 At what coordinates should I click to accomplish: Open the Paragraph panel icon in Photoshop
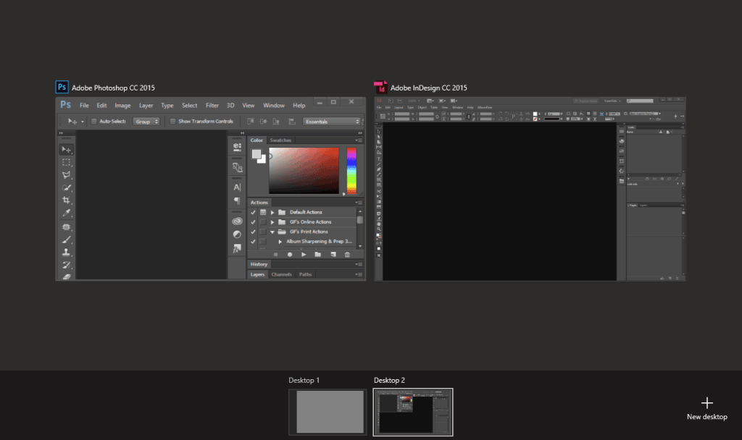237,200
